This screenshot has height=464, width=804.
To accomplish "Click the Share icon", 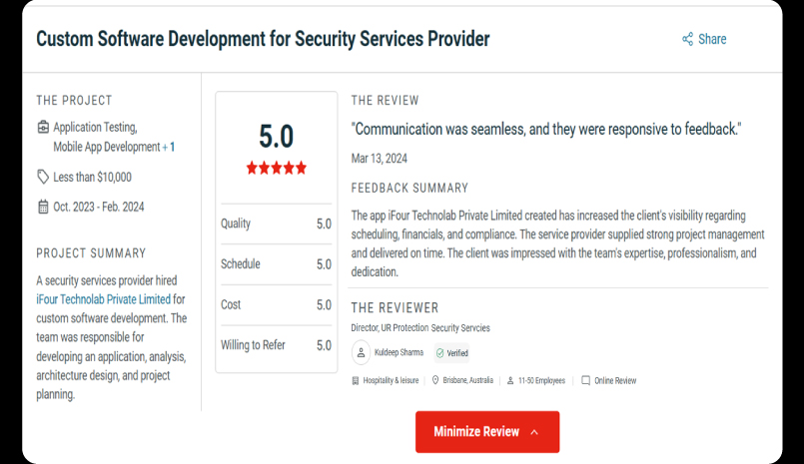I will (687, 39).
